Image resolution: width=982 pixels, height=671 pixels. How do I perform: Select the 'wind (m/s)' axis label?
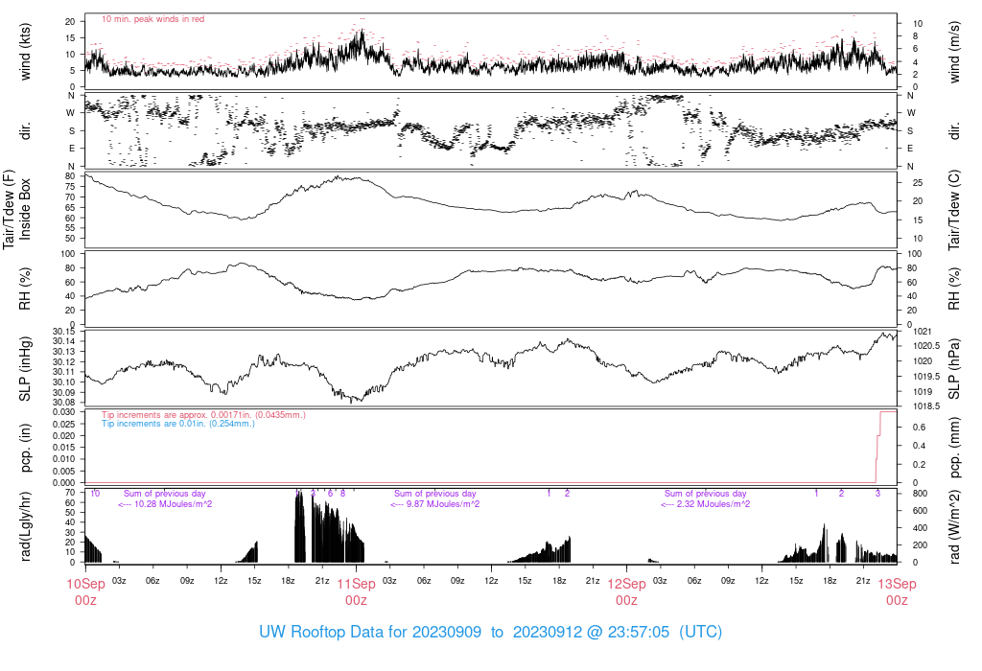954,52
